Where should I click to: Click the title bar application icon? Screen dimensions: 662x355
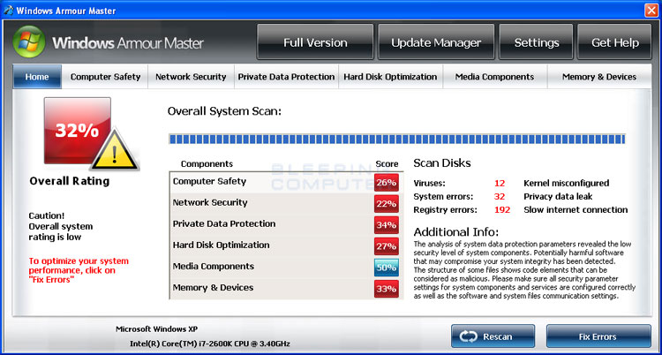coord(8,10)
